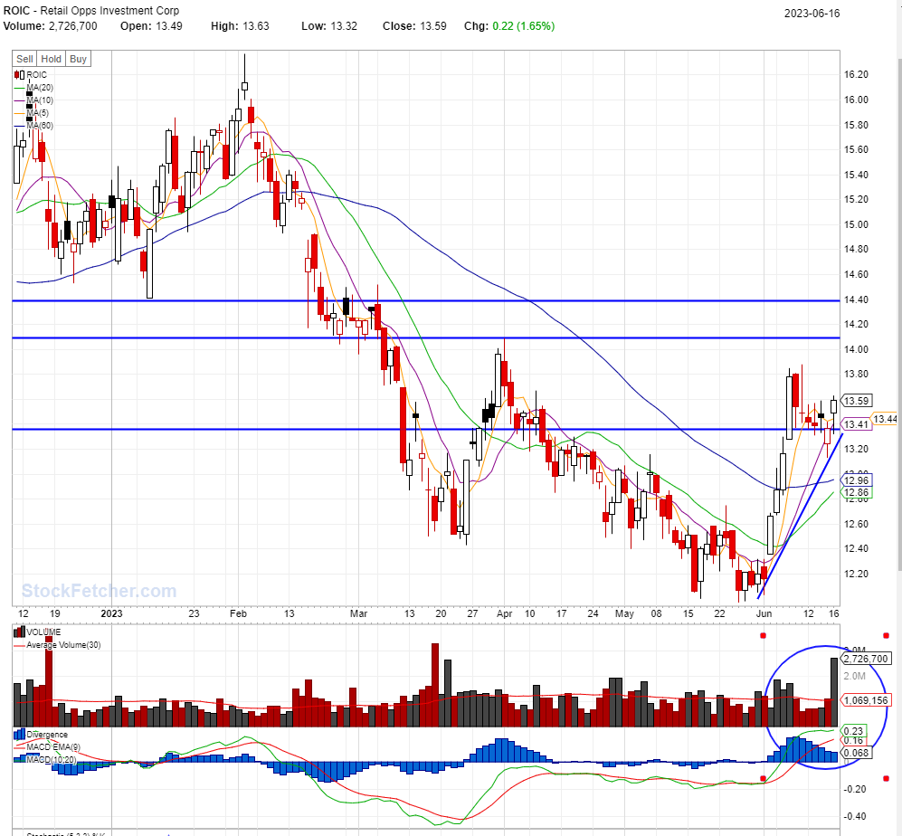Image resolution: width=902 pixels, height=836 pixels.
Task: Click the MA(20) legend entry
Action: click(33, 88)
